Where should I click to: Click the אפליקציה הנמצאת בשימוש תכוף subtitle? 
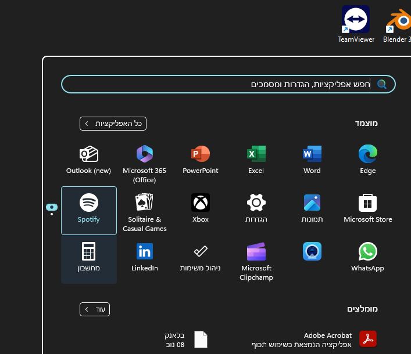pos(302,345)
